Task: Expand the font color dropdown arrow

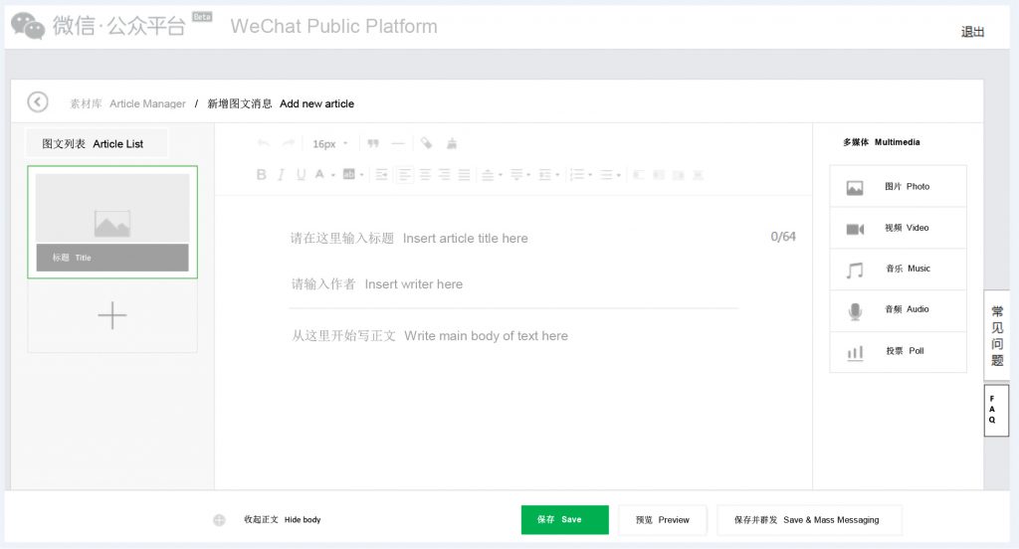Action: [332, 175]
